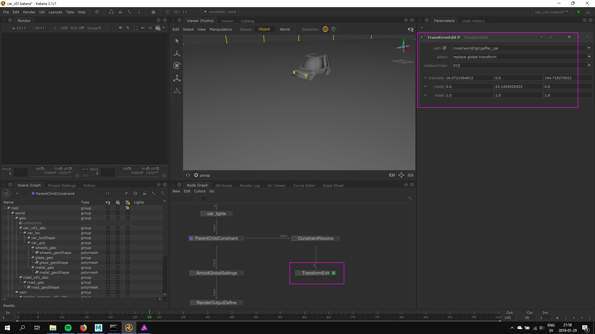595x334 pixels.
Task: Click the crosshair target icon in Monitor toolbar
Action: (150, 28)
